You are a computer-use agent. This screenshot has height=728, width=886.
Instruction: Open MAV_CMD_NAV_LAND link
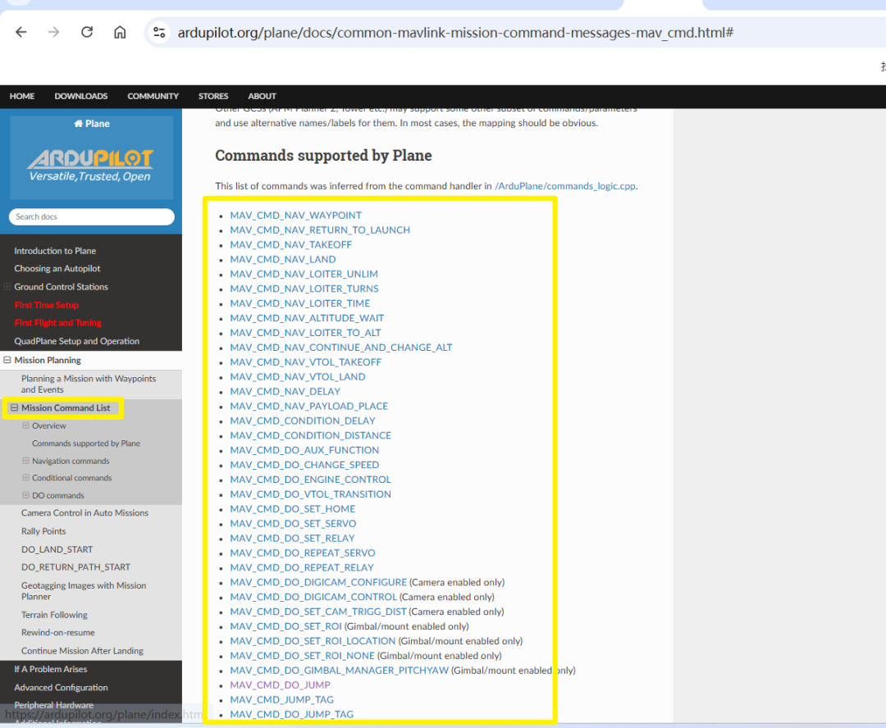[x=282, y=259]
